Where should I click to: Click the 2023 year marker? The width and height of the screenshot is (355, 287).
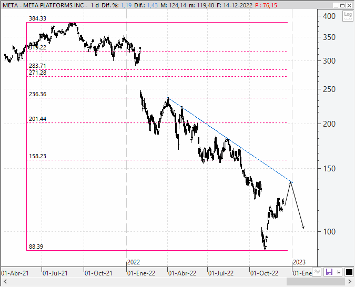(x=299, y=262)
